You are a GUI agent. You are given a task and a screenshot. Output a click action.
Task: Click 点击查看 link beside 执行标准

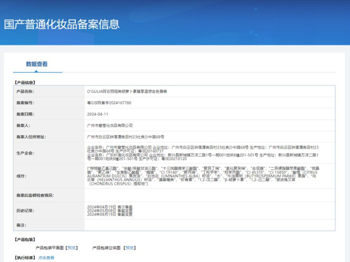(x=47, y=258)
